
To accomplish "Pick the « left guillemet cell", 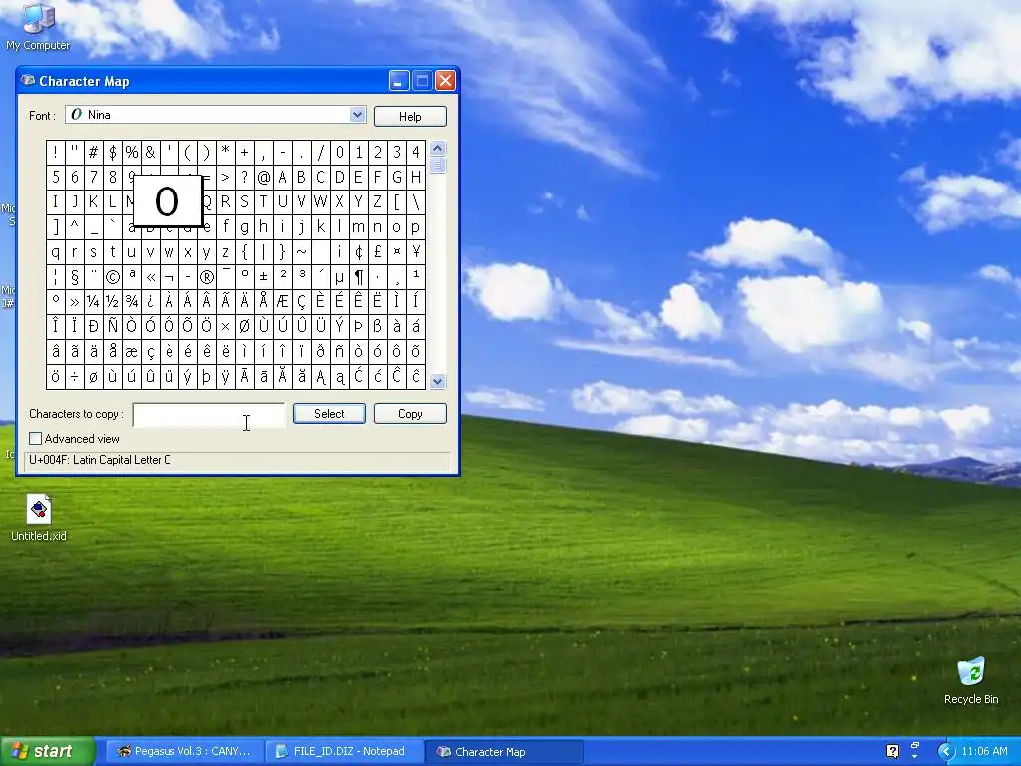I will coord(150,277).
